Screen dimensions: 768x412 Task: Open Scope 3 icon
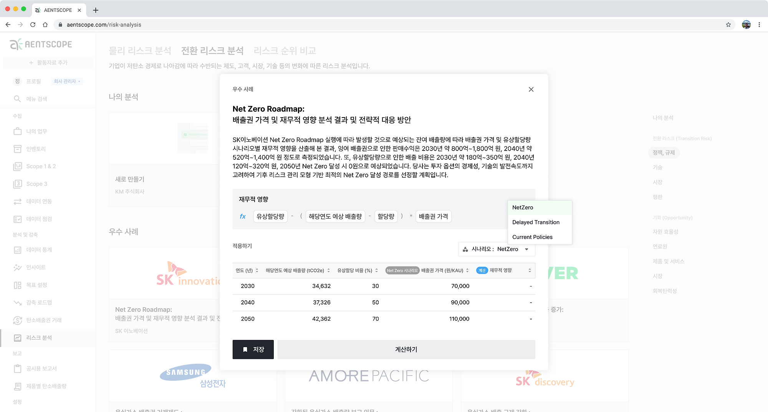tap(18, 184)
